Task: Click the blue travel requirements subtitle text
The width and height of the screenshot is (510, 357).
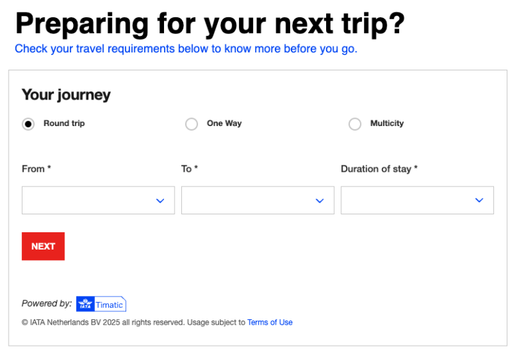Action: click(x=186, y=49)
